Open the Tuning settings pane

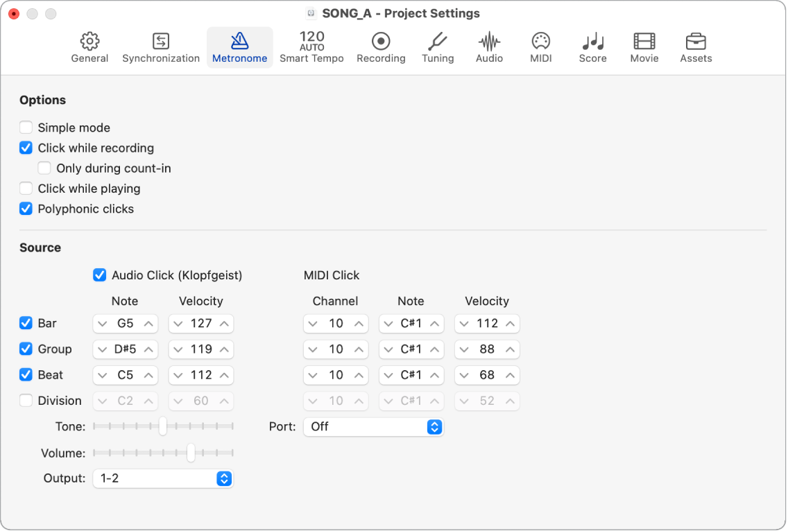pos(438,46)
